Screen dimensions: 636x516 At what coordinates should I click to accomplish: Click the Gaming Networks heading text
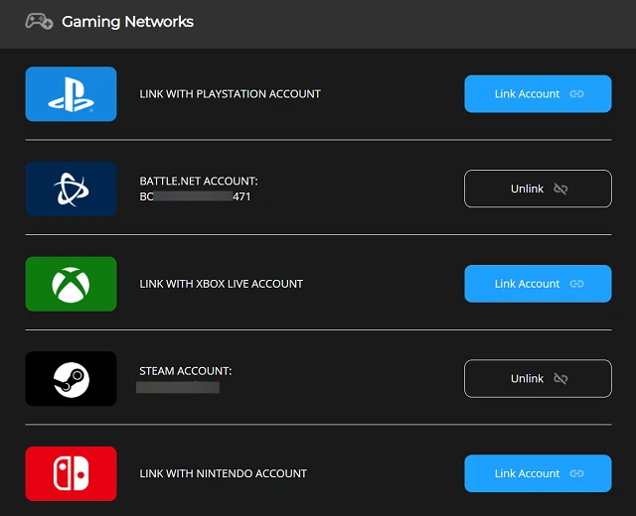click(x=127, y=21)
